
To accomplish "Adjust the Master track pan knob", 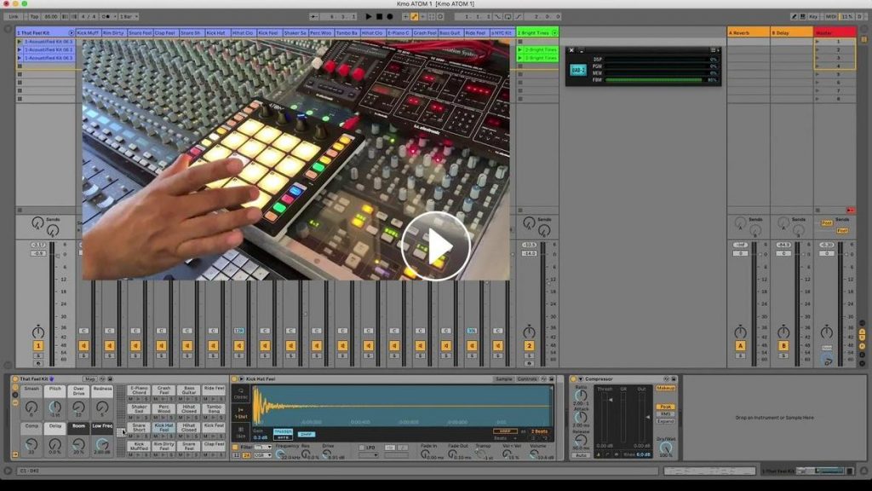I will coord(827,332).
